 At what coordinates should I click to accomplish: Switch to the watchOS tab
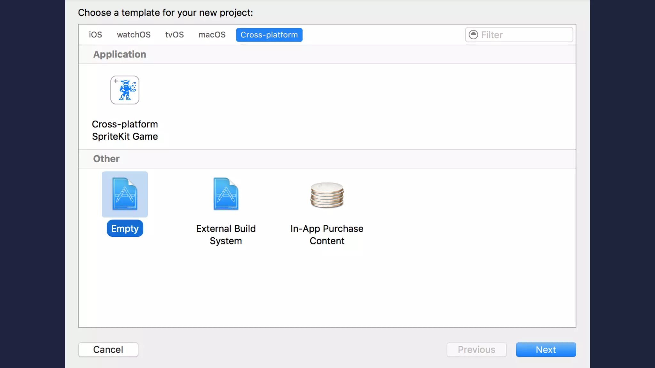134,34
